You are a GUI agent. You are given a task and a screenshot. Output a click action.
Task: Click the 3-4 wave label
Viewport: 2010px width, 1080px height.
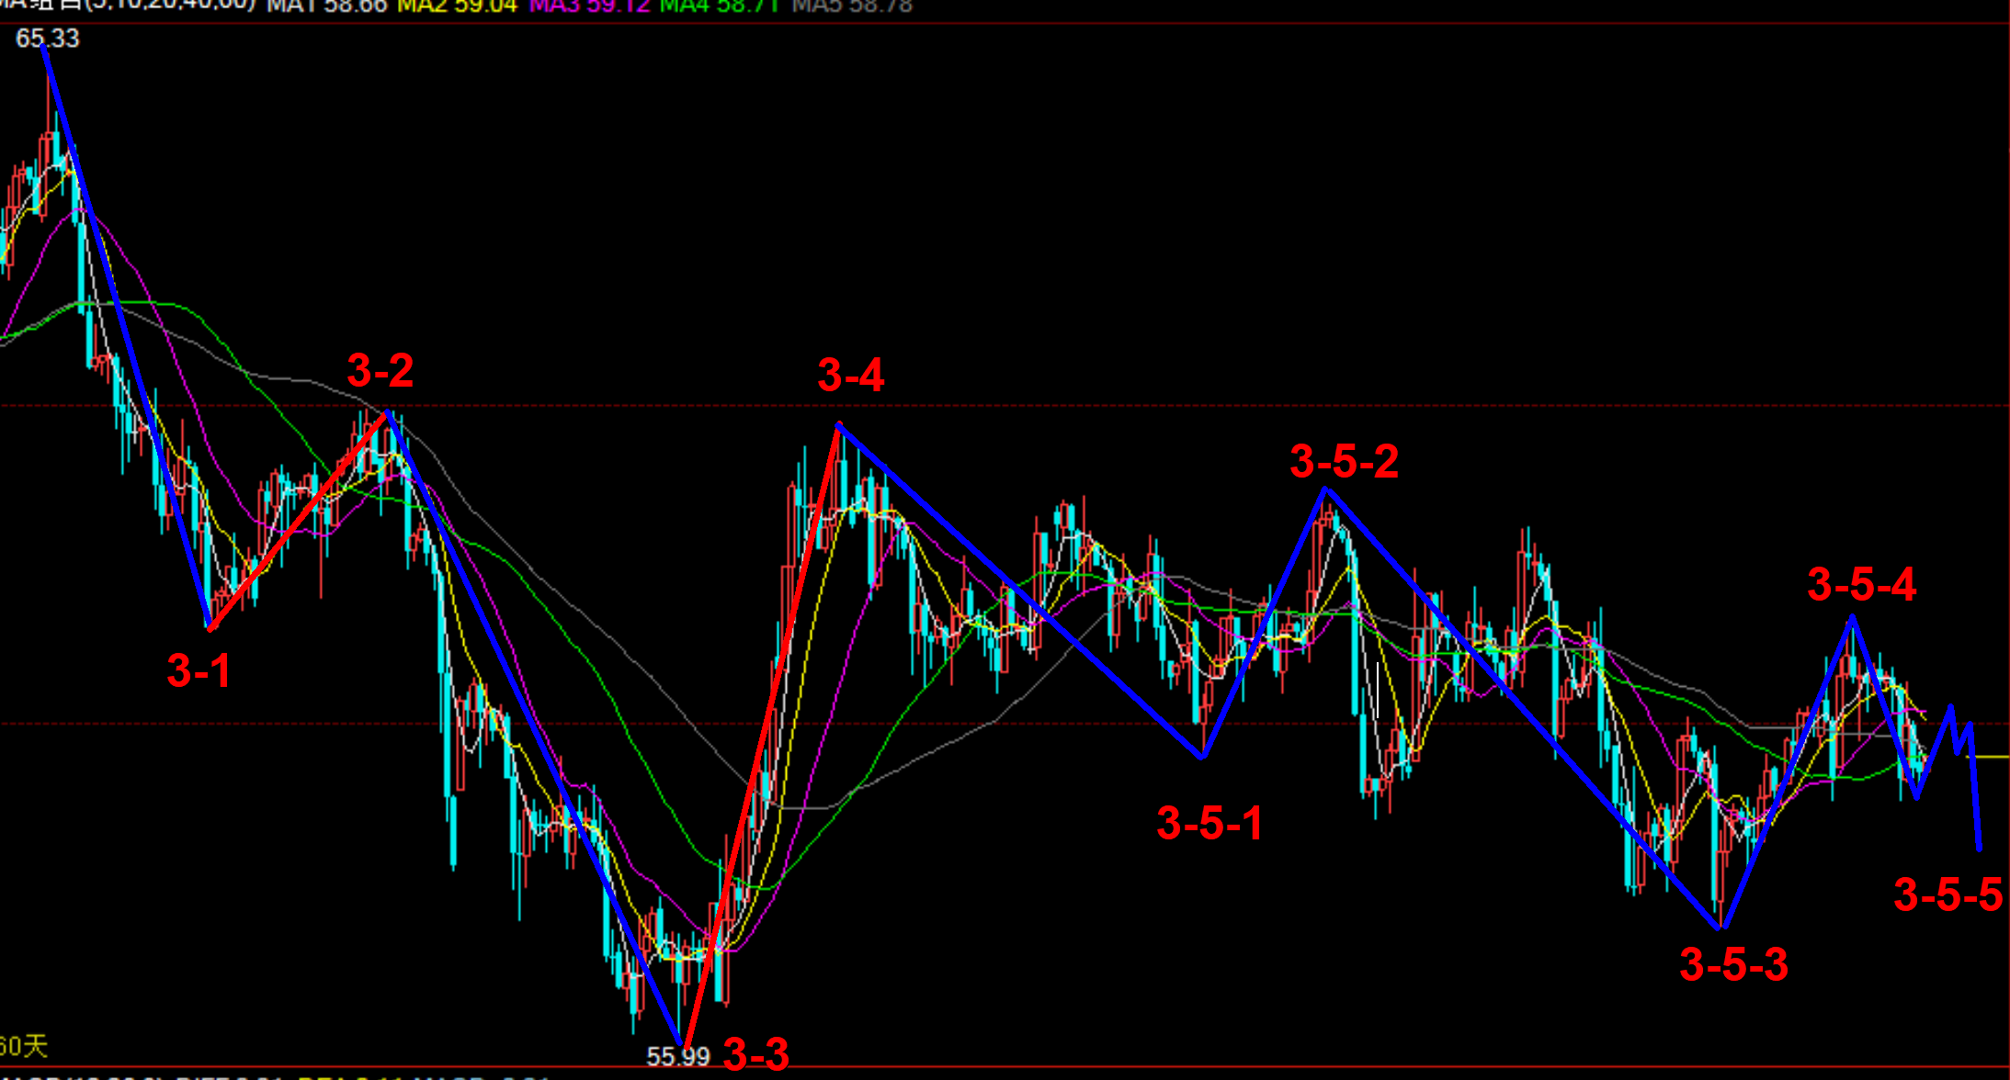point(850,375)
